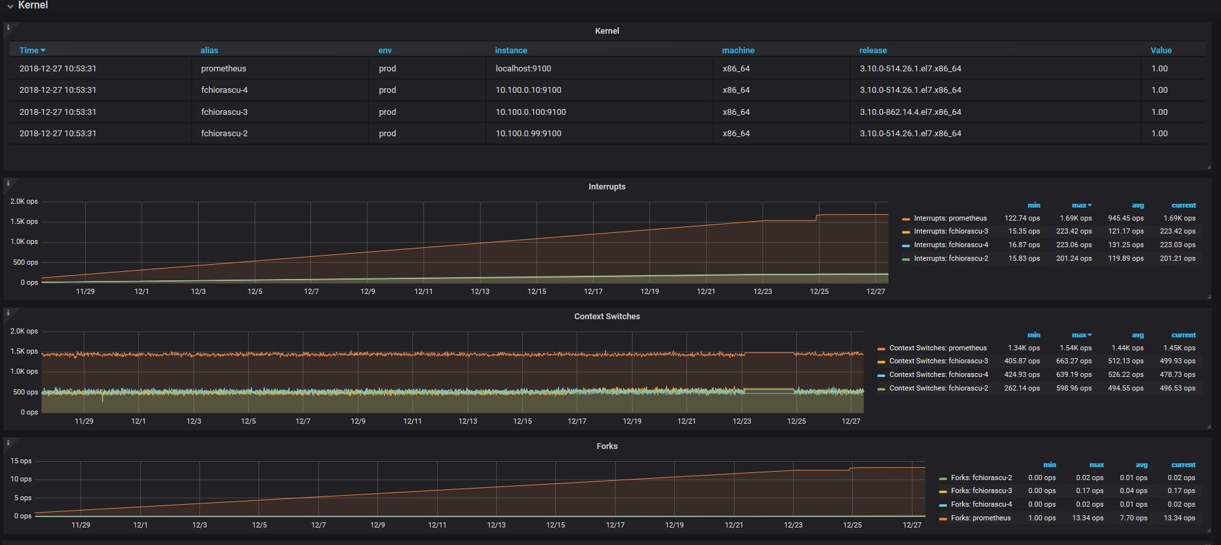Collapse the Kernel row chevron
Viewport: 1221px width, 545px height.
click(x=10, y=6)
